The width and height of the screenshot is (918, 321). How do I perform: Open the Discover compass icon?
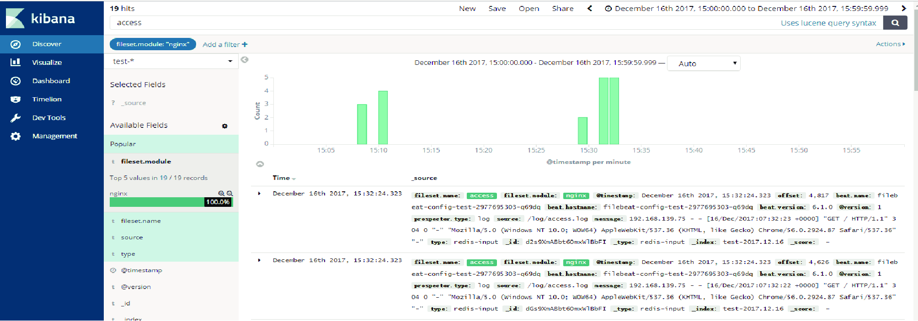(x=16, y=44)
